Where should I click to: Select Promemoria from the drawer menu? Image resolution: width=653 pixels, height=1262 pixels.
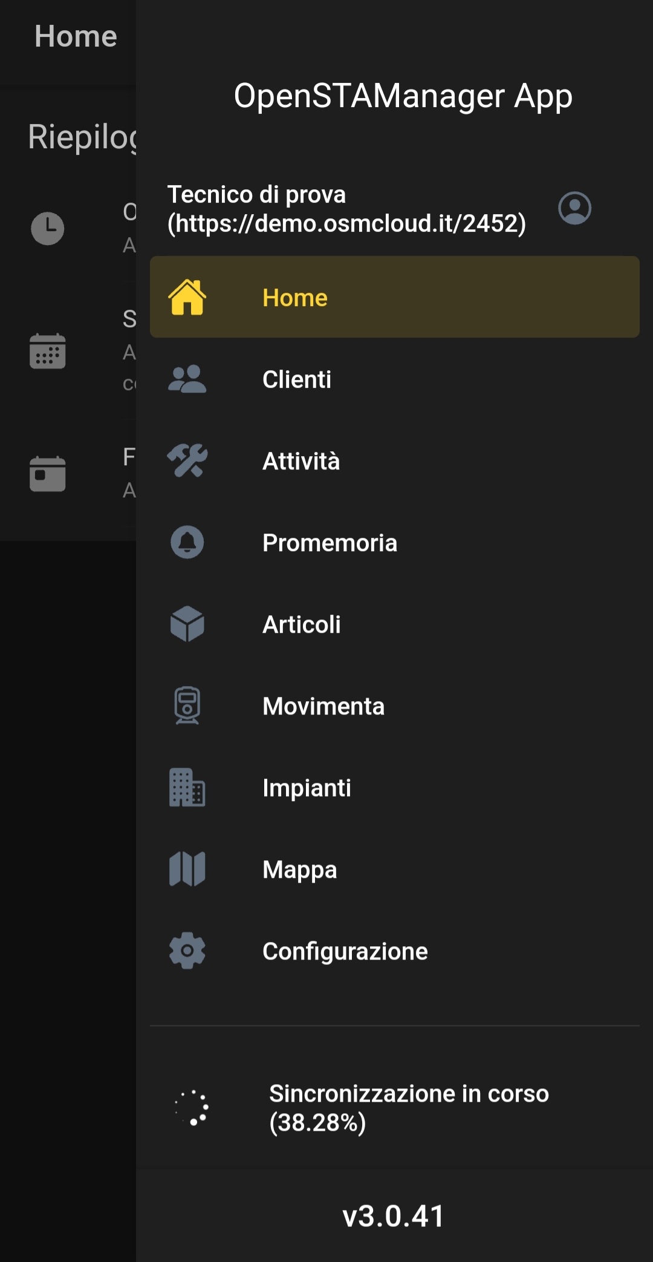(330, 543)
